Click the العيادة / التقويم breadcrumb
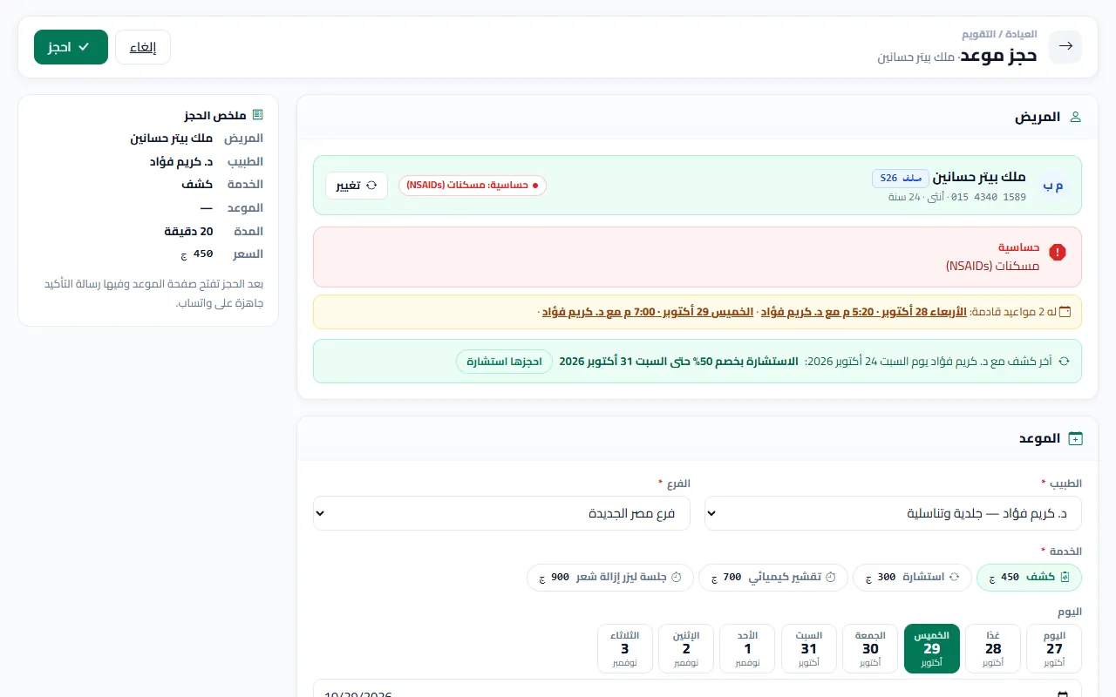Screen dimensions: 1116x697 [999, 34]
